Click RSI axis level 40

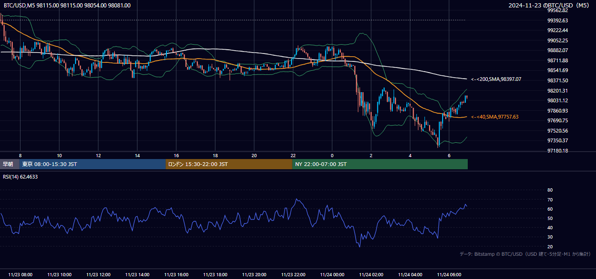coord(550,228)
